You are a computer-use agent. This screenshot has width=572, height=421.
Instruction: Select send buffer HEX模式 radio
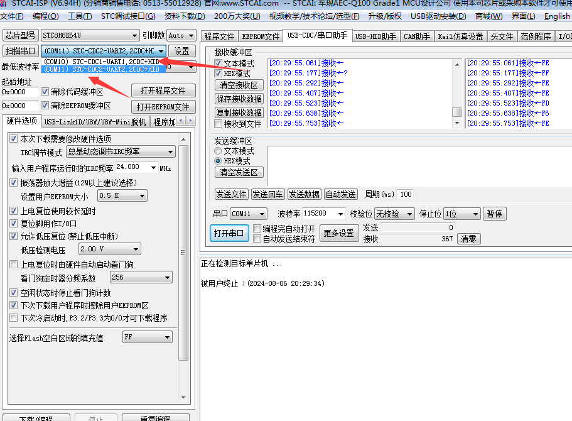(x=218, y=161)
